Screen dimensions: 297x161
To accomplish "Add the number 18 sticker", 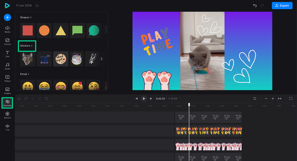I will point(44,59).
